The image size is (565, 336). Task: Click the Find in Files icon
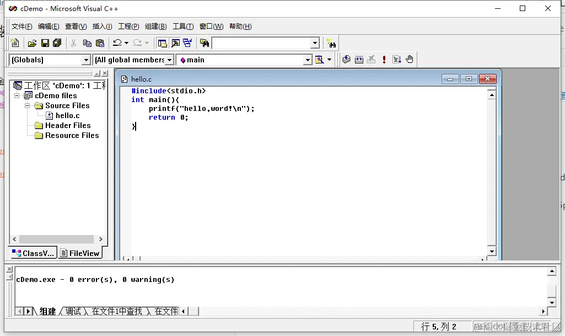tap(205, 43)
